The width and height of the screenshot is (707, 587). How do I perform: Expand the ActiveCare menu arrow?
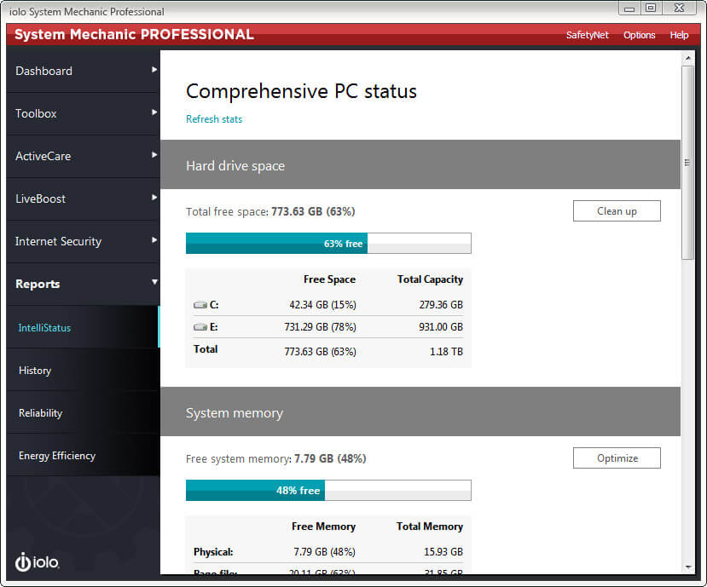(x=154, y=155)
